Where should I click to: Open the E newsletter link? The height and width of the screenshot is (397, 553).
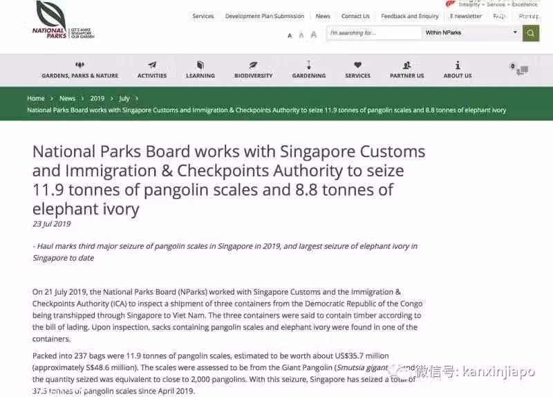point(465,16)
